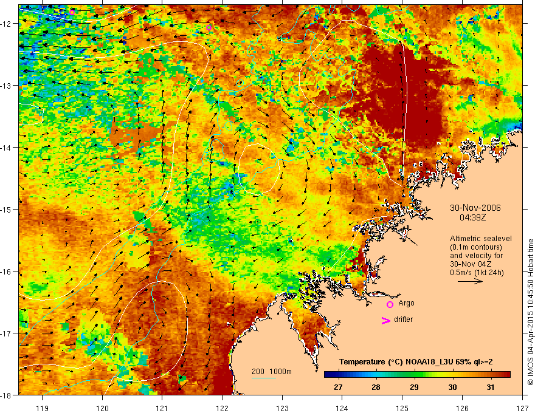535x413 pixels.
Task: Click the Argo float marker near longitude 121.8
Action: pyautogui.click(x=209, y=27)
